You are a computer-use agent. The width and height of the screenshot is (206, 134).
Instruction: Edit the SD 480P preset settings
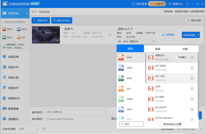tap(192, 99)
